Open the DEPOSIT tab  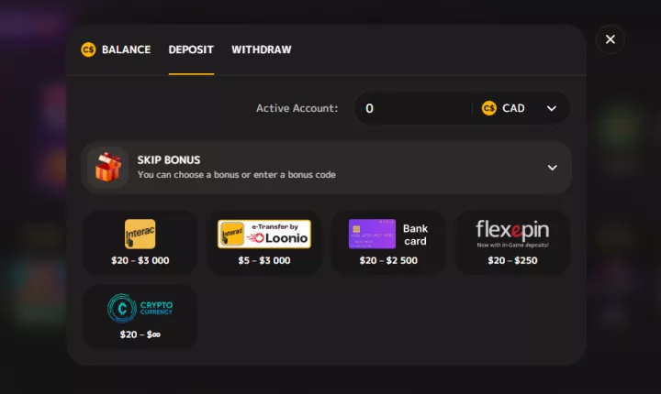(191, 49)
